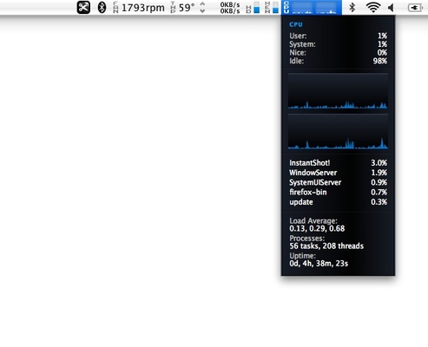
Task: Select the Nice: 0% row
Action: (338, 53)
